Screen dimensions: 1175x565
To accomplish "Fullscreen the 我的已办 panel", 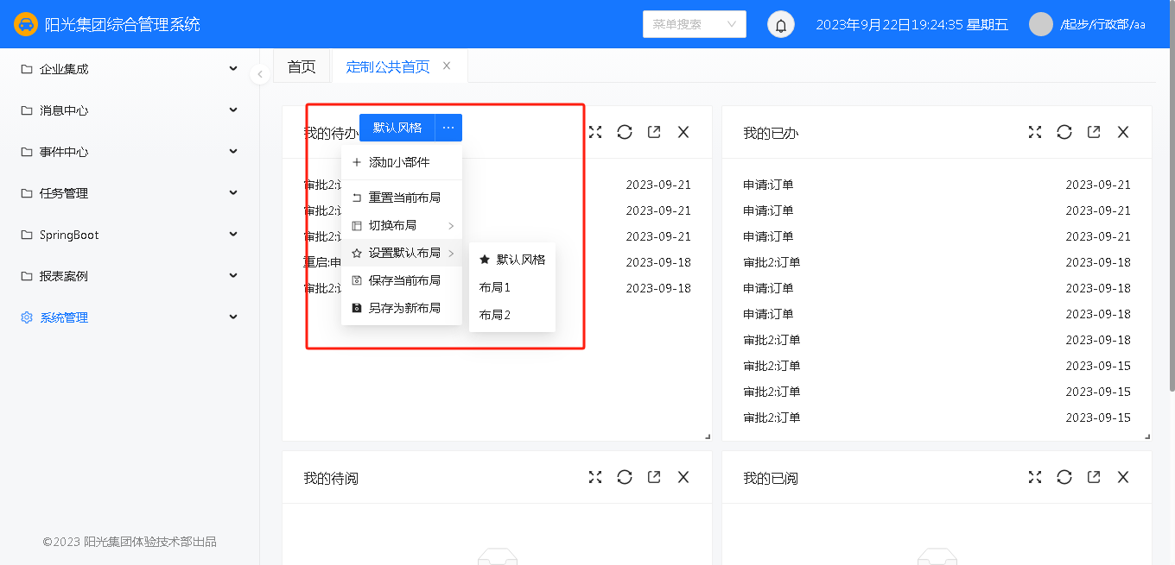I will tap(1035, 132).
